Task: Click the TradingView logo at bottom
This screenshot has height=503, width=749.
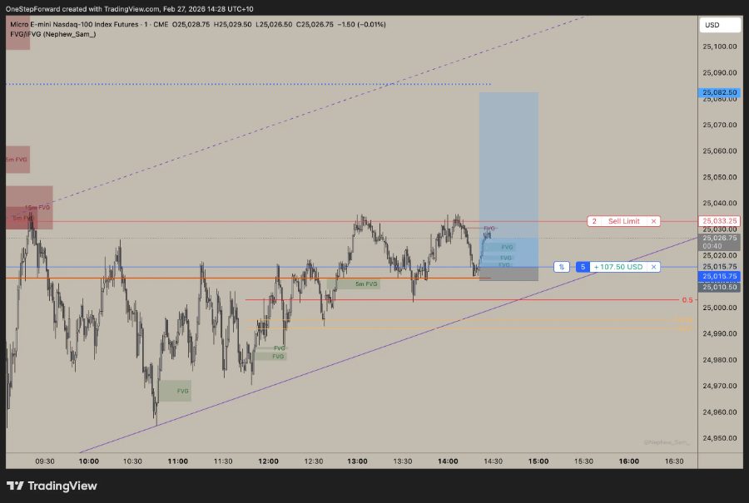Action: (x=52, y=486)
